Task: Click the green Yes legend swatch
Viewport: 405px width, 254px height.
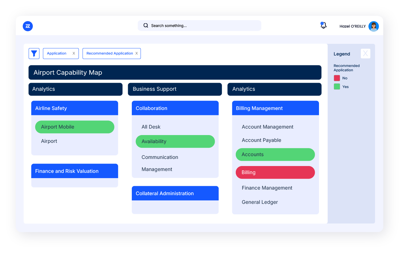Action: 337,87
